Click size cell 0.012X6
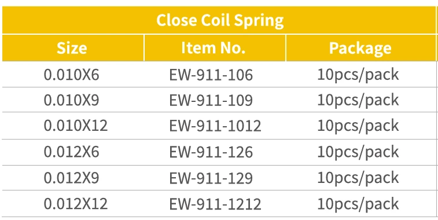Viewport: 438px width, 220px height. (72, 152)
